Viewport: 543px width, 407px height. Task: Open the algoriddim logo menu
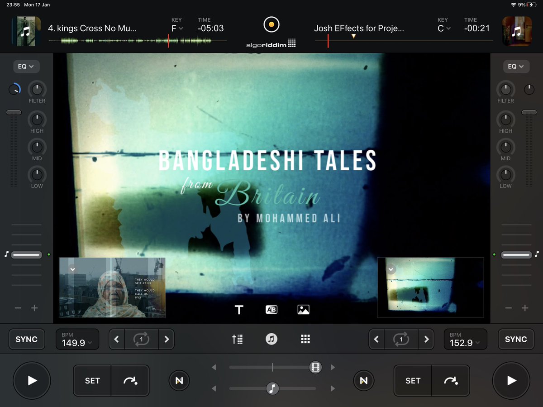tap(271, 44)
